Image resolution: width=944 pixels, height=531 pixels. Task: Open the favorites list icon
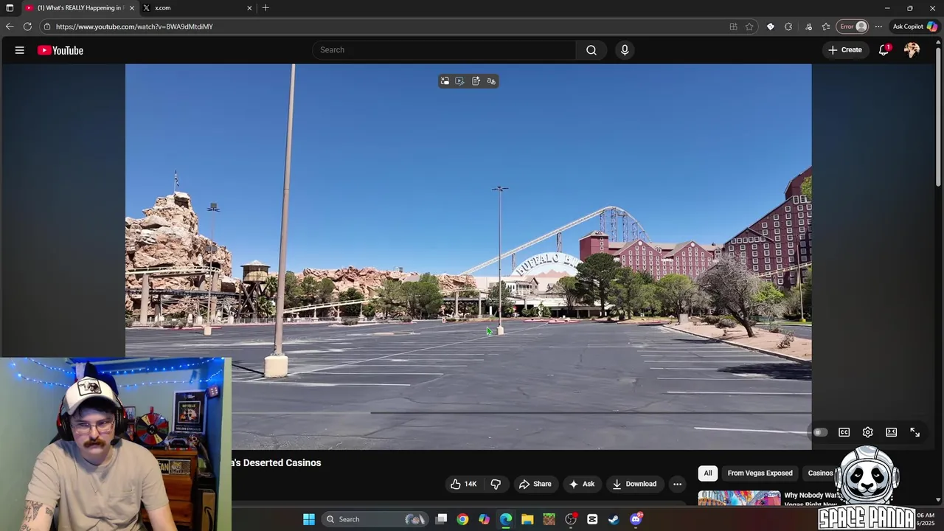pyautogui.click(x=826, y=27)
